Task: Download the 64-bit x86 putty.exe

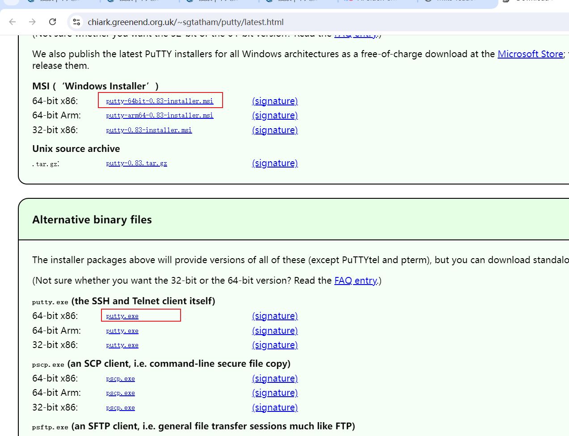Action: coord(122,316)
